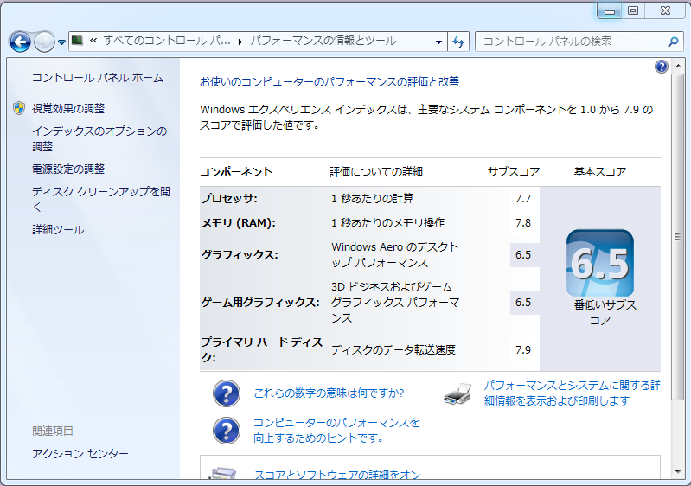Viewport: 691px width, 486px height.
Task: Open インデックスのオプションの調整 link
Action: point(99,138)
